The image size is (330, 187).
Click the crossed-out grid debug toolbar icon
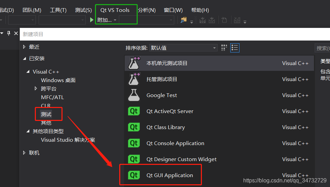click(237, 20)
